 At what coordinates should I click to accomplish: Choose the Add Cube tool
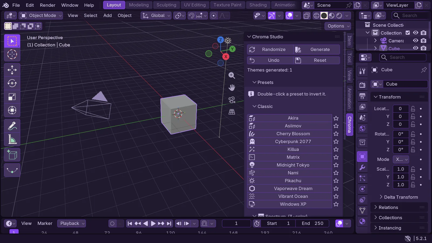click(x=12, y=155)
